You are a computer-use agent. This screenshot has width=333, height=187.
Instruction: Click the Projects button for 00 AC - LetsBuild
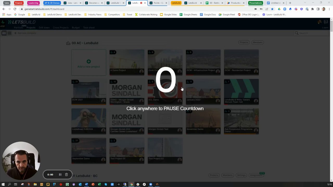tap(244, 42)
